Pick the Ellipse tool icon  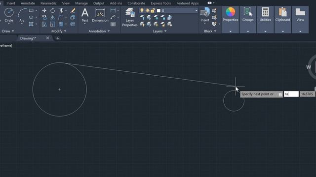pyautogui.click(x=31, y=17)
